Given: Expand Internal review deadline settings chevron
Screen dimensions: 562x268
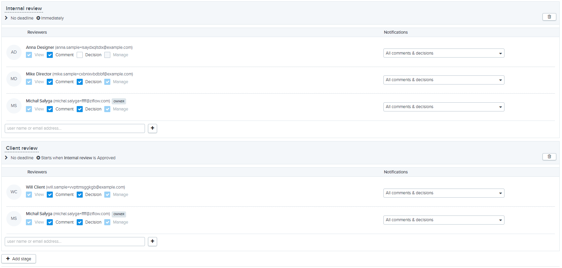Looking at the screenshot, I should point(6,18).
